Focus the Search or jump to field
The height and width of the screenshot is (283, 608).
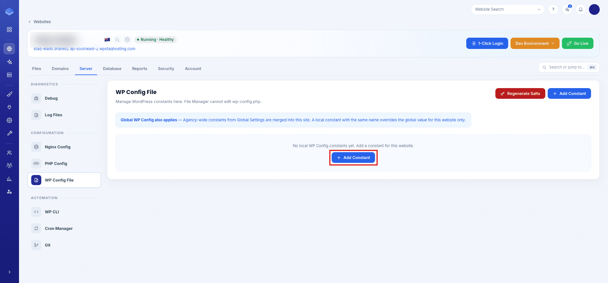pyautogui.click(x=569, y=67)
